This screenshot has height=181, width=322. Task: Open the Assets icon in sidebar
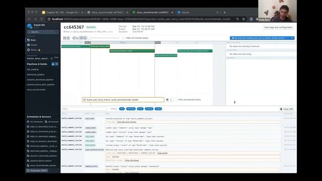point(28,45)
